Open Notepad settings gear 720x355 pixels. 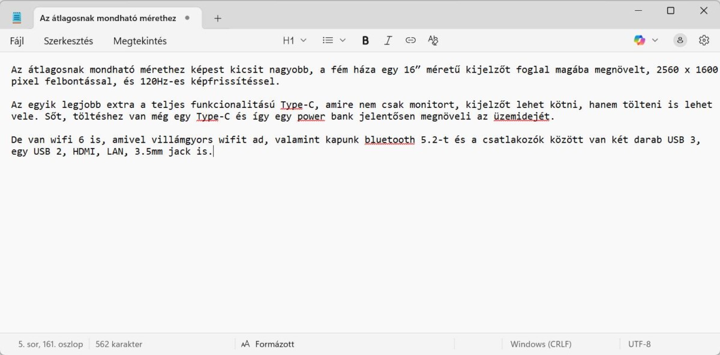point(704,40)
